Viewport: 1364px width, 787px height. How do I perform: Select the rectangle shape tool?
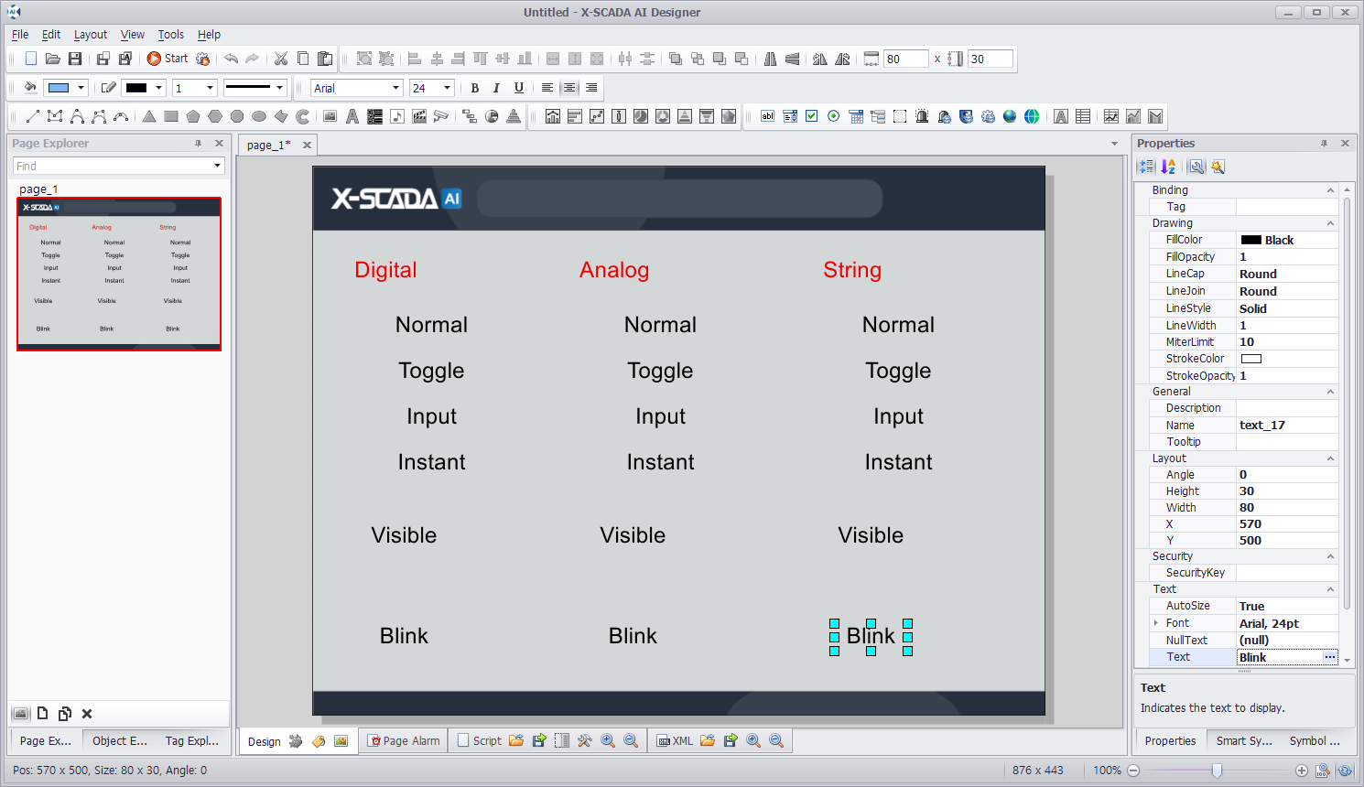point(171,116)
